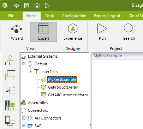The height and width of the screenshot is (129, 143).
Task: Collapse the Interfaces node
Action: (30, 72)
